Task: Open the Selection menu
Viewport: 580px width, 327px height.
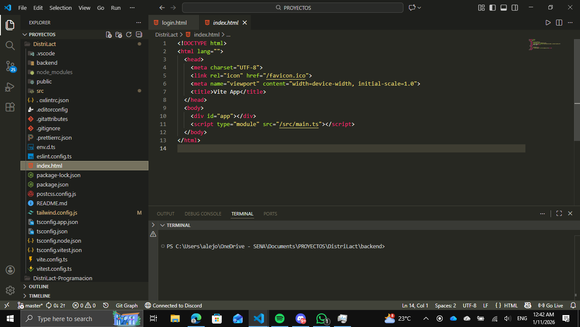Action: 61,8
